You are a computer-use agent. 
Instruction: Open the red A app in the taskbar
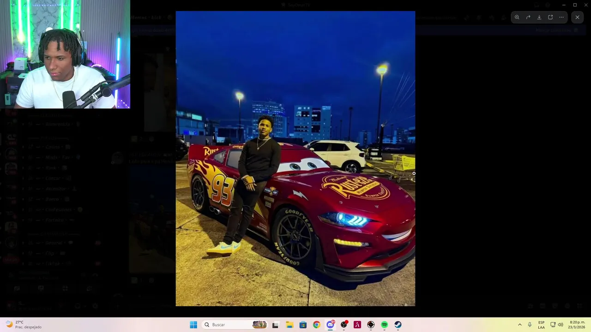(x=357, y=325)
